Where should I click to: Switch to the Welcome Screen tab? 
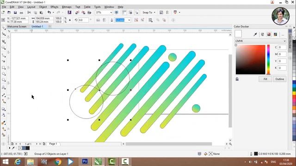pos(17,27)
